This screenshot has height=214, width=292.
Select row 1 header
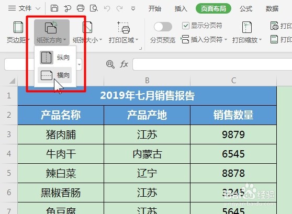9,96
